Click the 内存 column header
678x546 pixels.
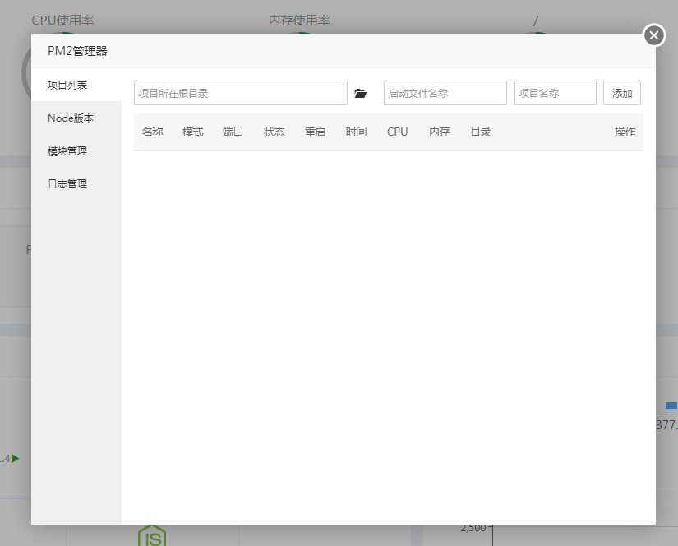coord(440,132)
